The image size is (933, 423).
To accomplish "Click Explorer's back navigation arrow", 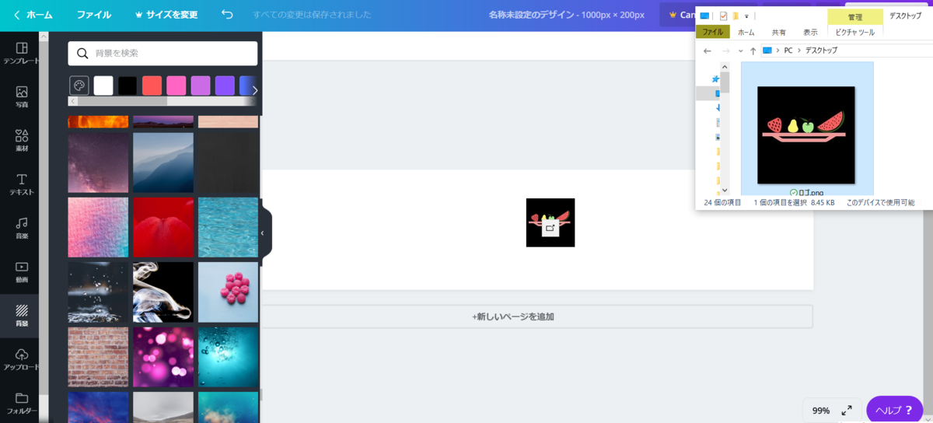I will coord(707,51).
